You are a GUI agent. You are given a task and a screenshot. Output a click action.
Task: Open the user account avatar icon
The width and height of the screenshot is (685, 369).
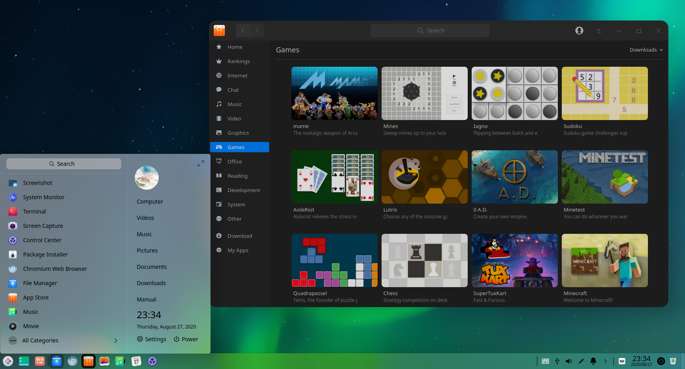pyautogui.click(x=579, y=30)
